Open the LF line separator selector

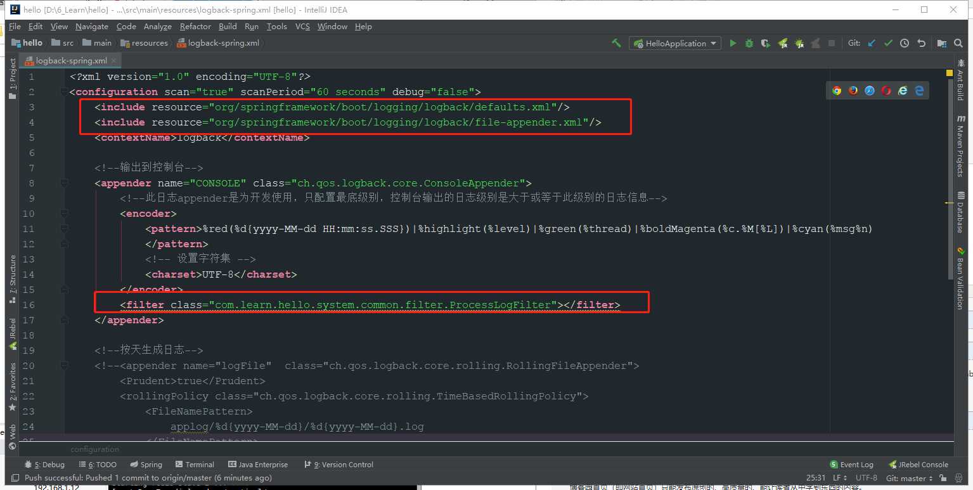(840, 478)
